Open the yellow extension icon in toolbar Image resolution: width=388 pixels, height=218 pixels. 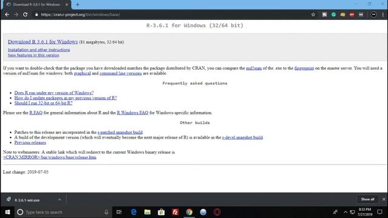(343, 15)
